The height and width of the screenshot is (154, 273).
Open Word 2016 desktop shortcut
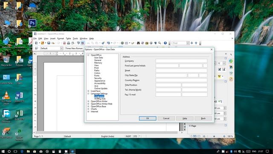(x=19, y=97)
